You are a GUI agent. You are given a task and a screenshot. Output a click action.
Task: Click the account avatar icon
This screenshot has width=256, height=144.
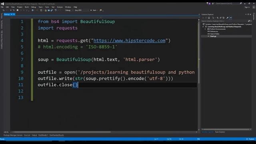[254, 7]
